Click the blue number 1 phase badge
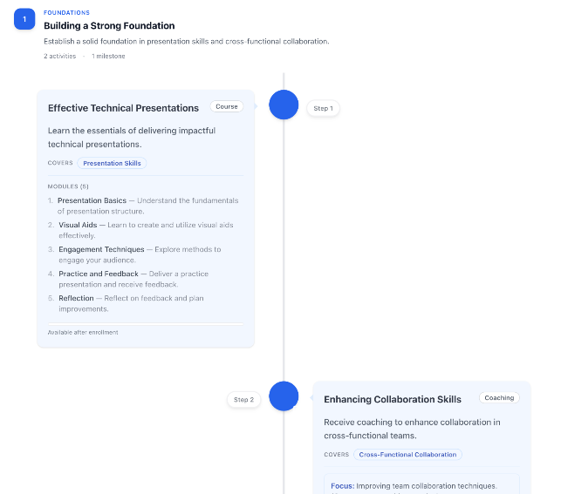 coord(24,19)
